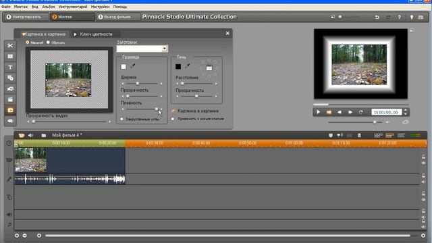Pick border color with the Граница eyedropper
Screen dimensions: 432x243
coord(132,66)
